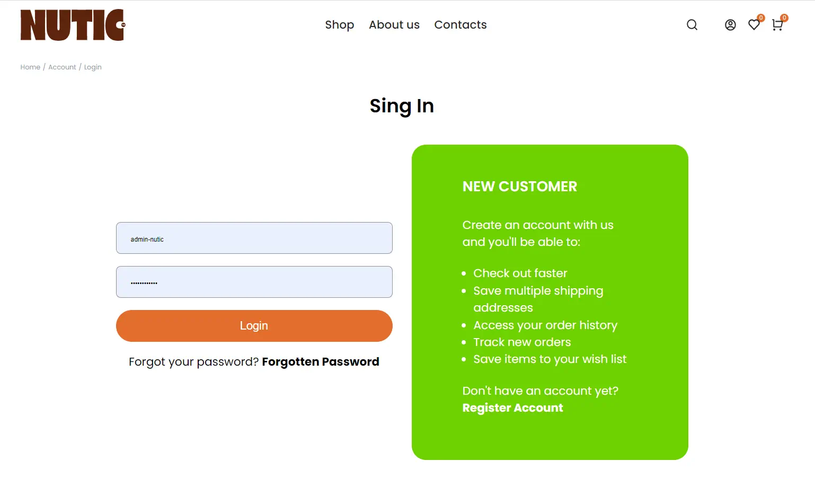Click the NUTIC brand logo
The height and width of the screenshot is (496, 815).
click(x=73, y=25)
